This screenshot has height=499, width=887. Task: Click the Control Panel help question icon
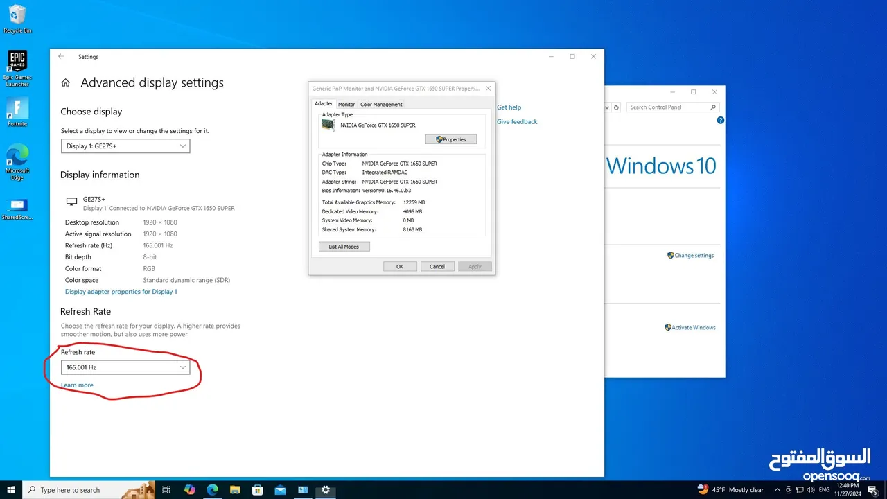click(x=720, y=120)
